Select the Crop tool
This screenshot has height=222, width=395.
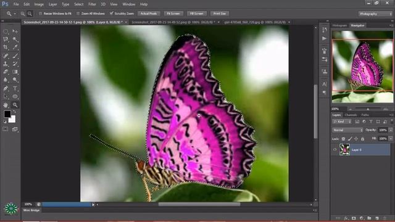tap(6, 47)
